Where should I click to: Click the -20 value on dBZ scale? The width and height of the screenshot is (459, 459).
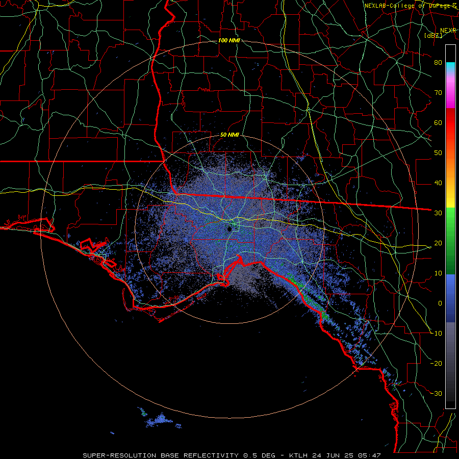[x=437, y=364]
